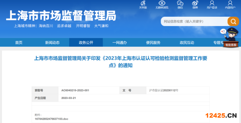Open the 无障碍浏览 eye icon
Viewport: 241px width, 123px height.
[162, 3]
